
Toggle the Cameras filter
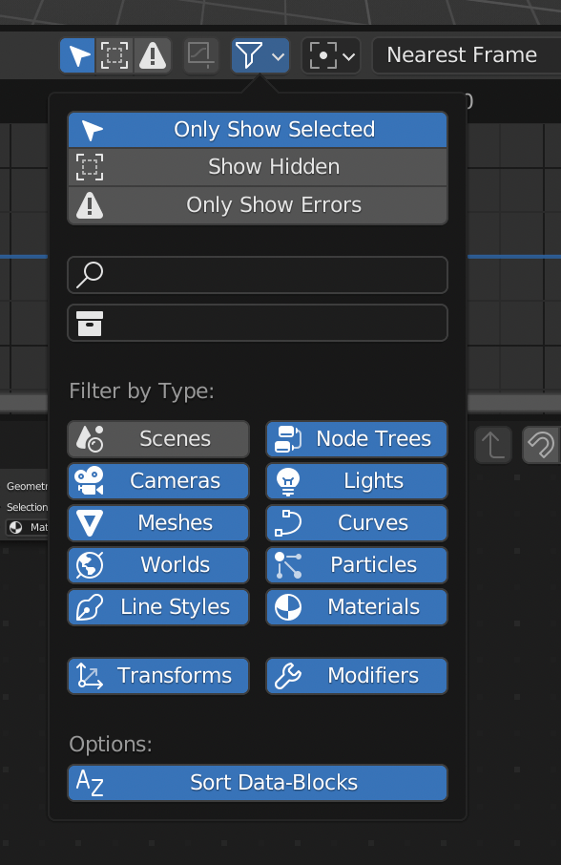(157, 480)
